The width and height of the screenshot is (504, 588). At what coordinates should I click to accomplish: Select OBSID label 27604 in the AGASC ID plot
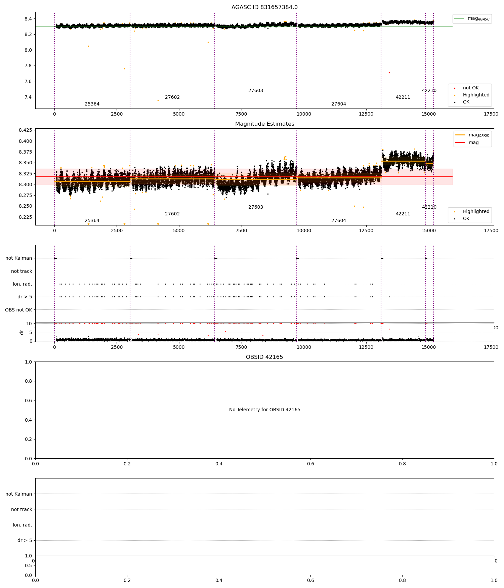339,104
